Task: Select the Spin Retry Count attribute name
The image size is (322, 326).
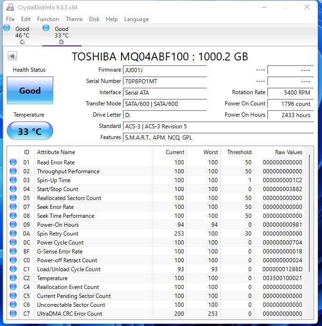Action: (58, 234)
